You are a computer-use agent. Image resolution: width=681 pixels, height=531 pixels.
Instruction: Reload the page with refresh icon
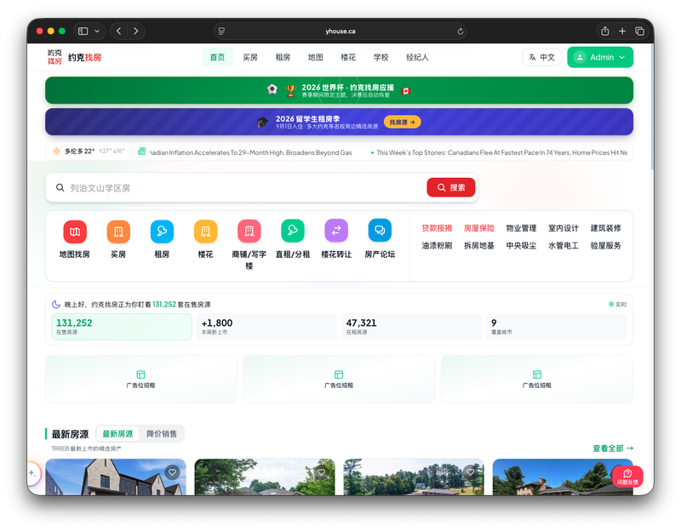(461, 31)
